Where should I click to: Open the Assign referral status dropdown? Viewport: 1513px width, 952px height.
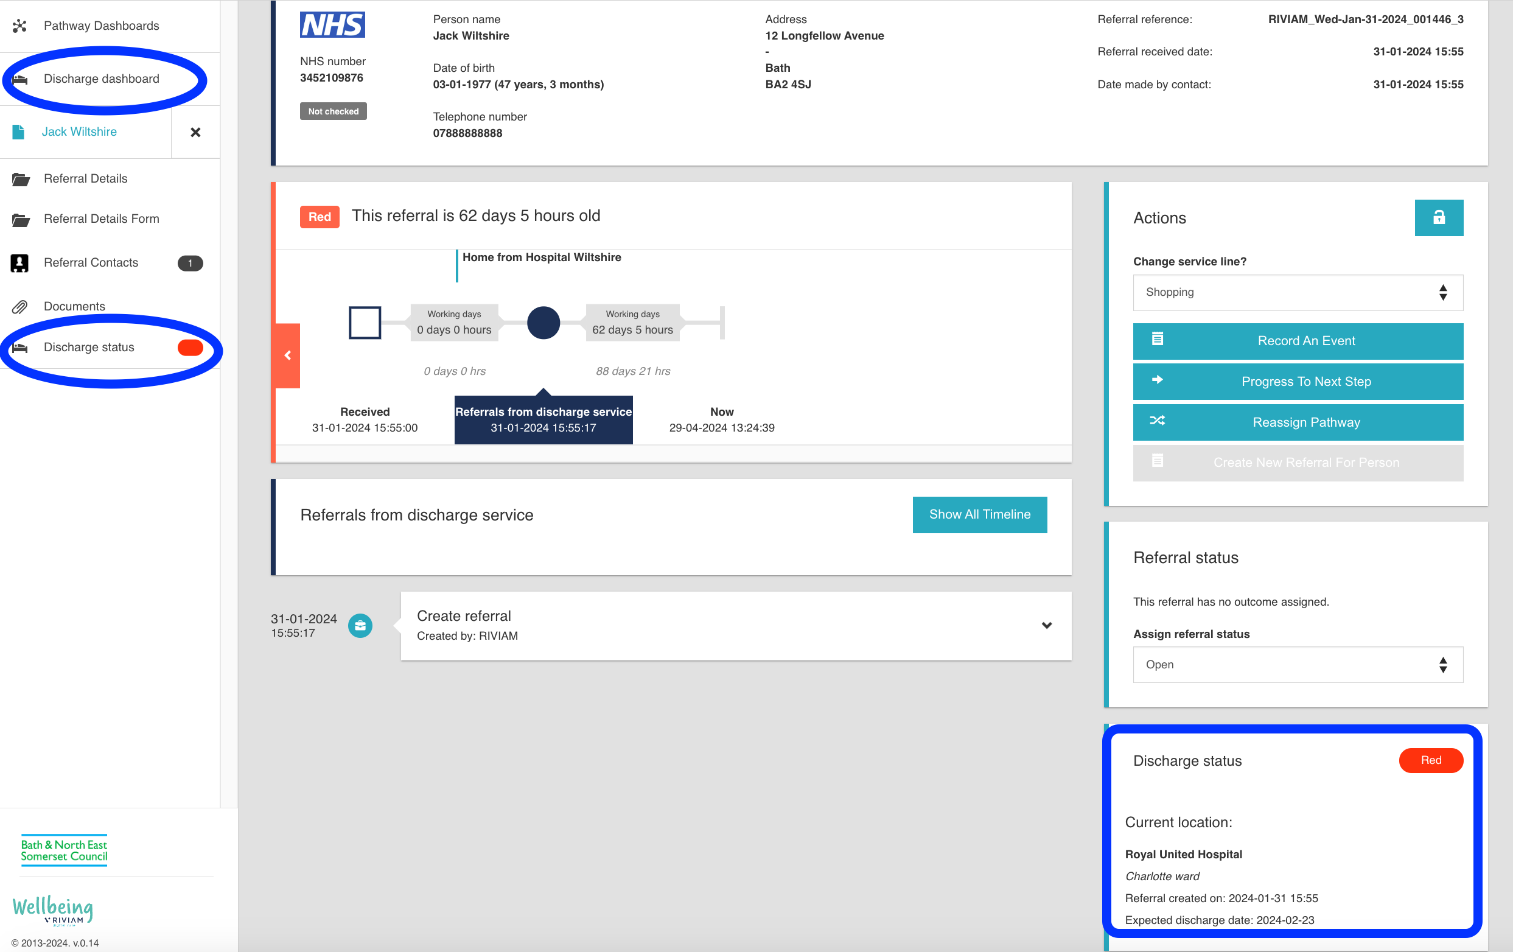click(1297, 665)
